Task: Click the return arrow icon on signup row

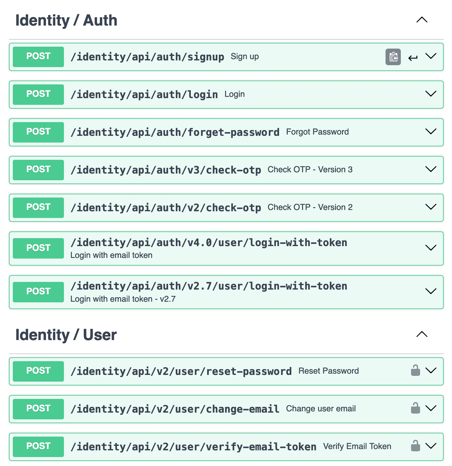Action: click(413, 58)
